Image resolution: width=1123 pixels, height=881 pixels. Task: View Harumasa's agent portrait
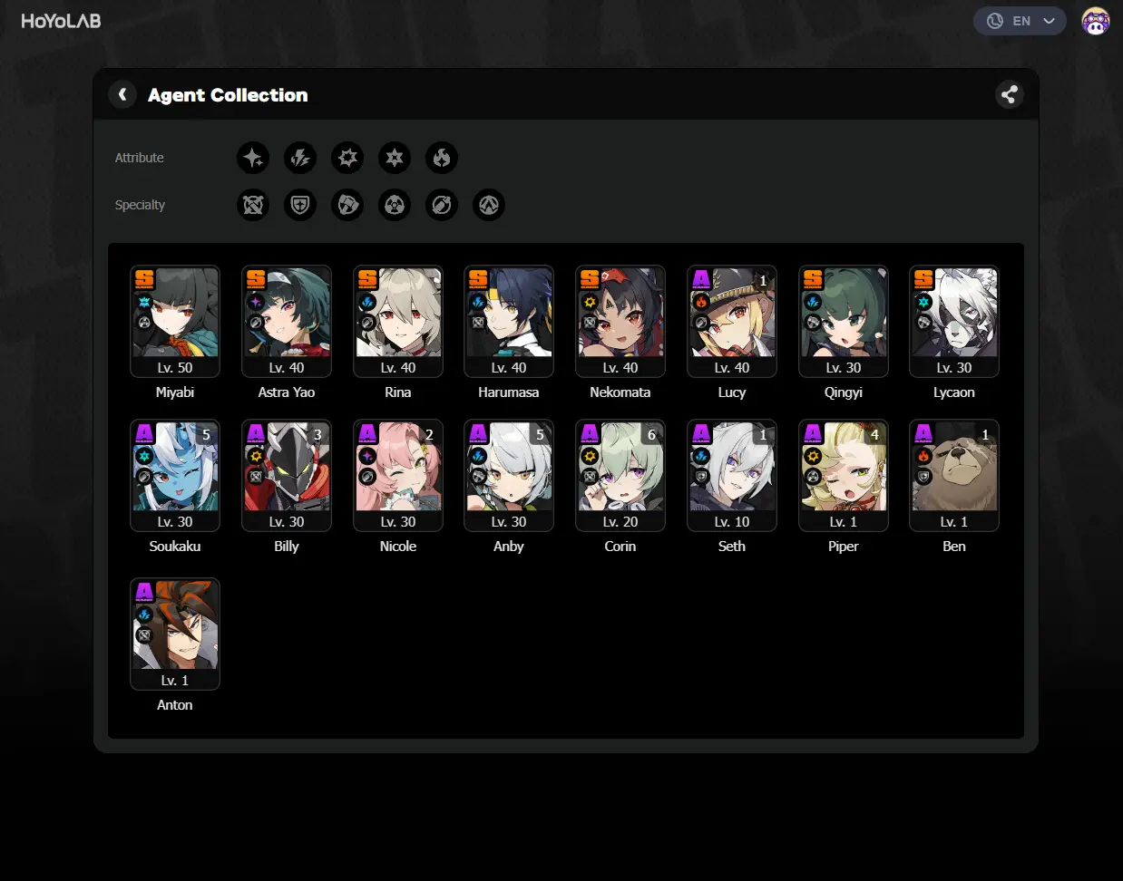[x=509, y=321]
